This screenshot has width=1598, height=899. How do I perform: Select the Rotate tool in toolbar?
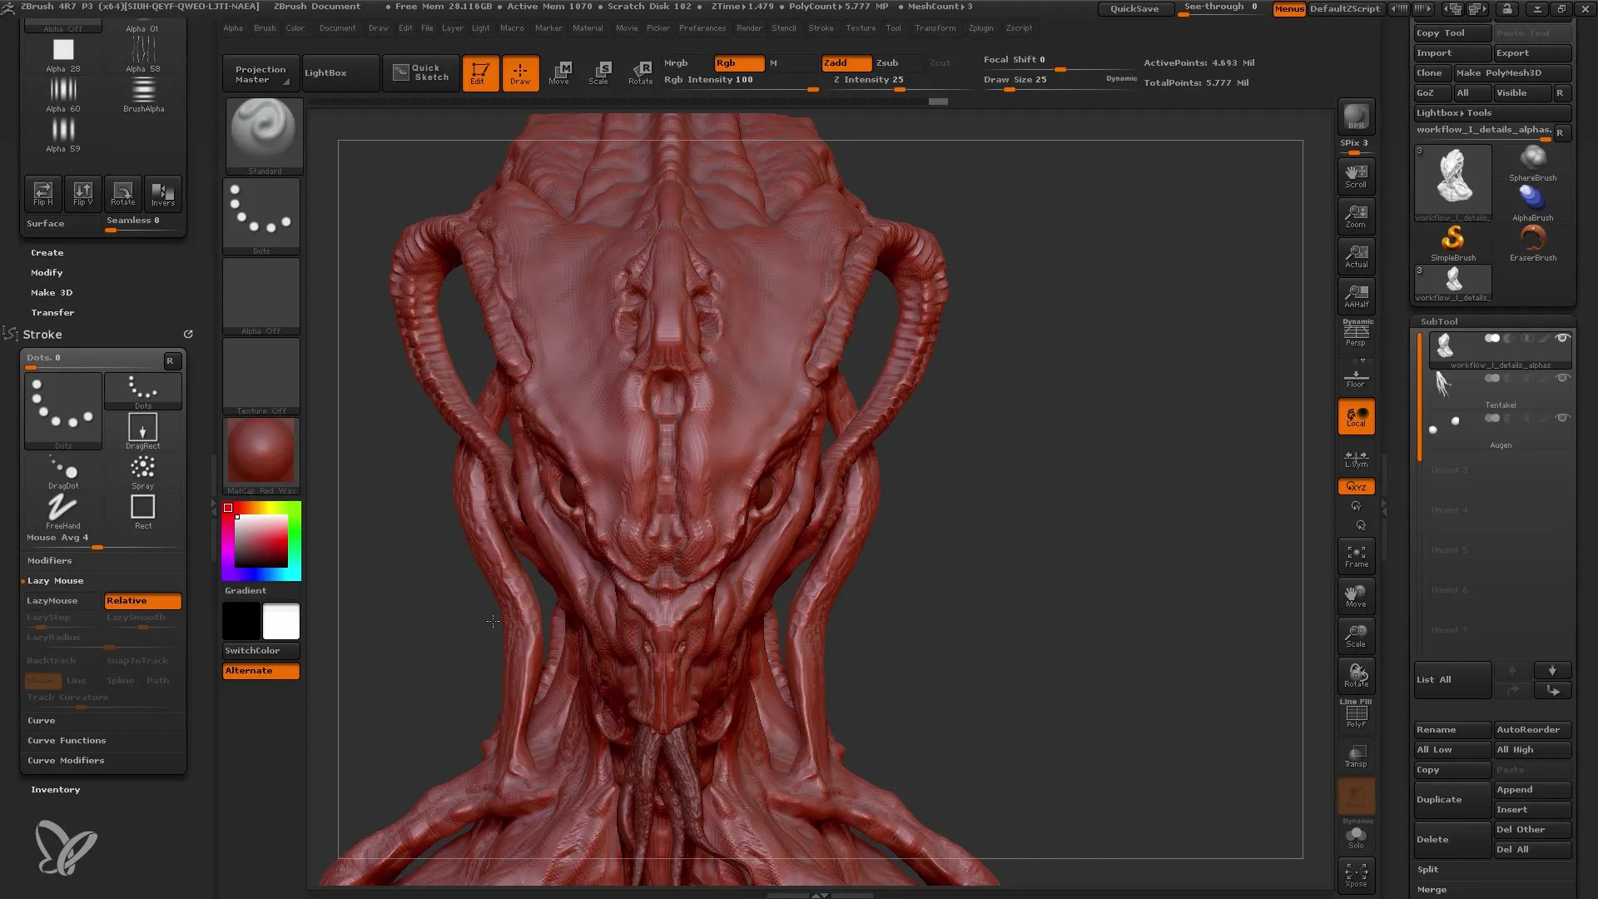(x=640, y=72)
